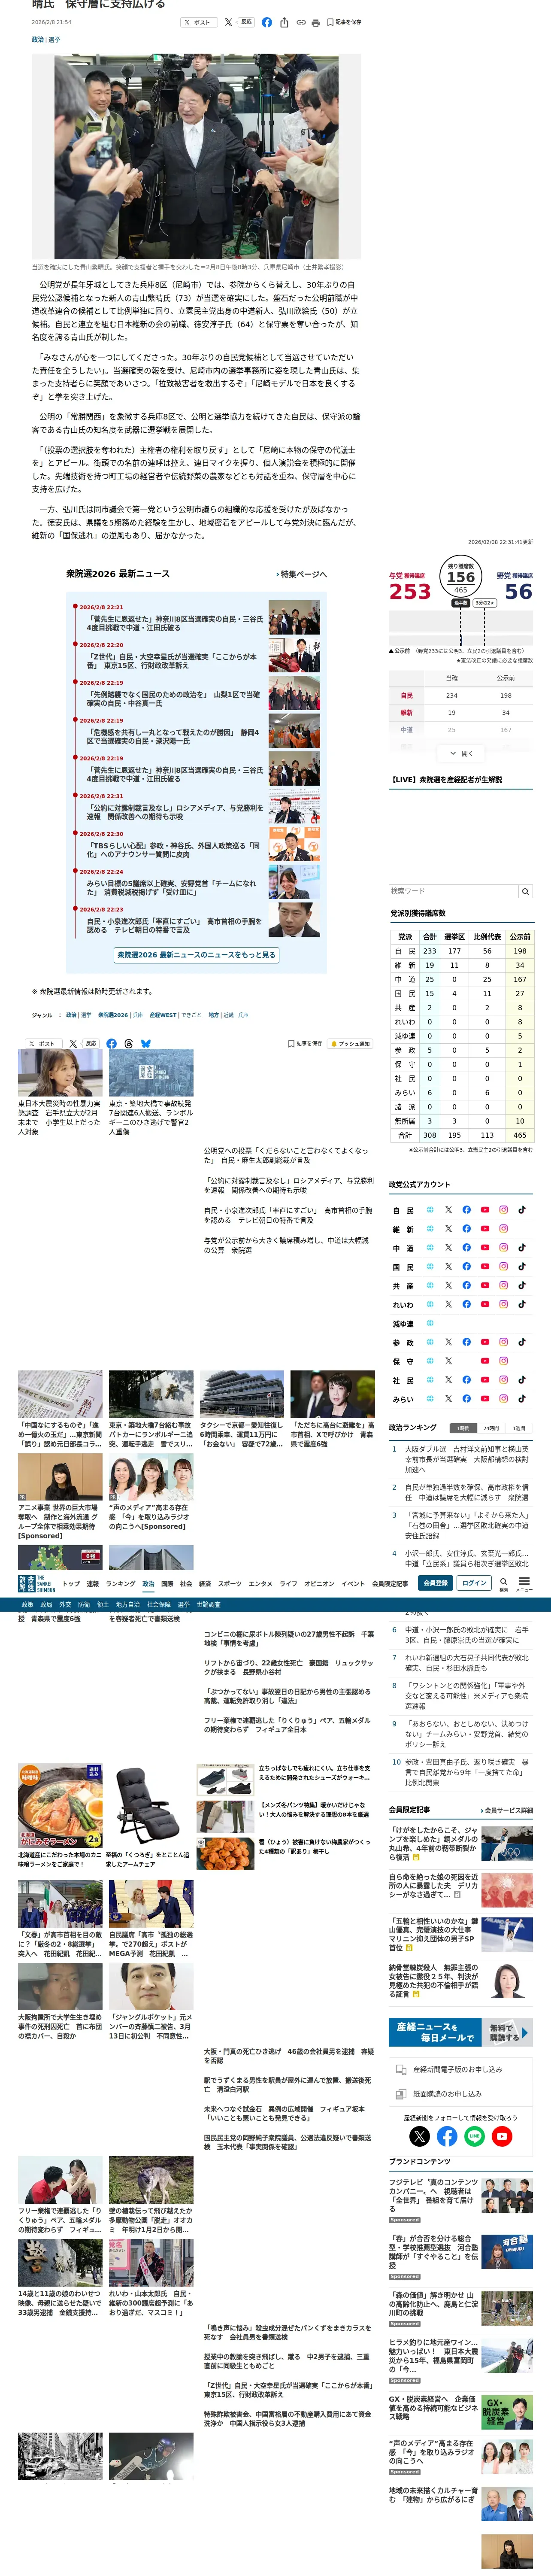
Task: Select the 1時間 ranking period
Action: click(x=463, y=1428)
